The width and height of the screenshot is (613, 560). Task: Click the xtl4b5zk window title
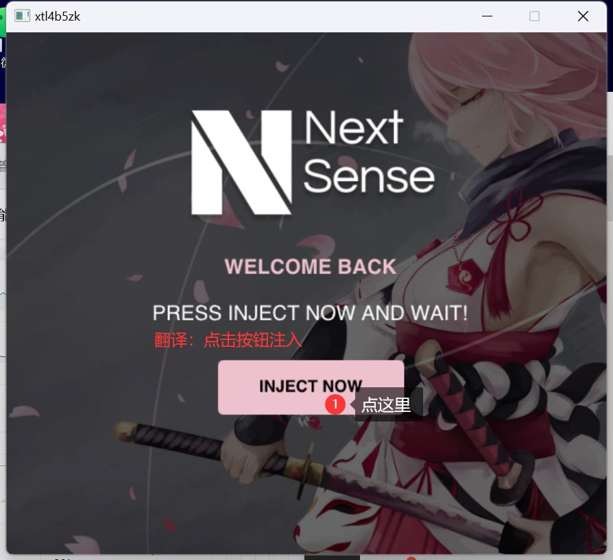58,16
